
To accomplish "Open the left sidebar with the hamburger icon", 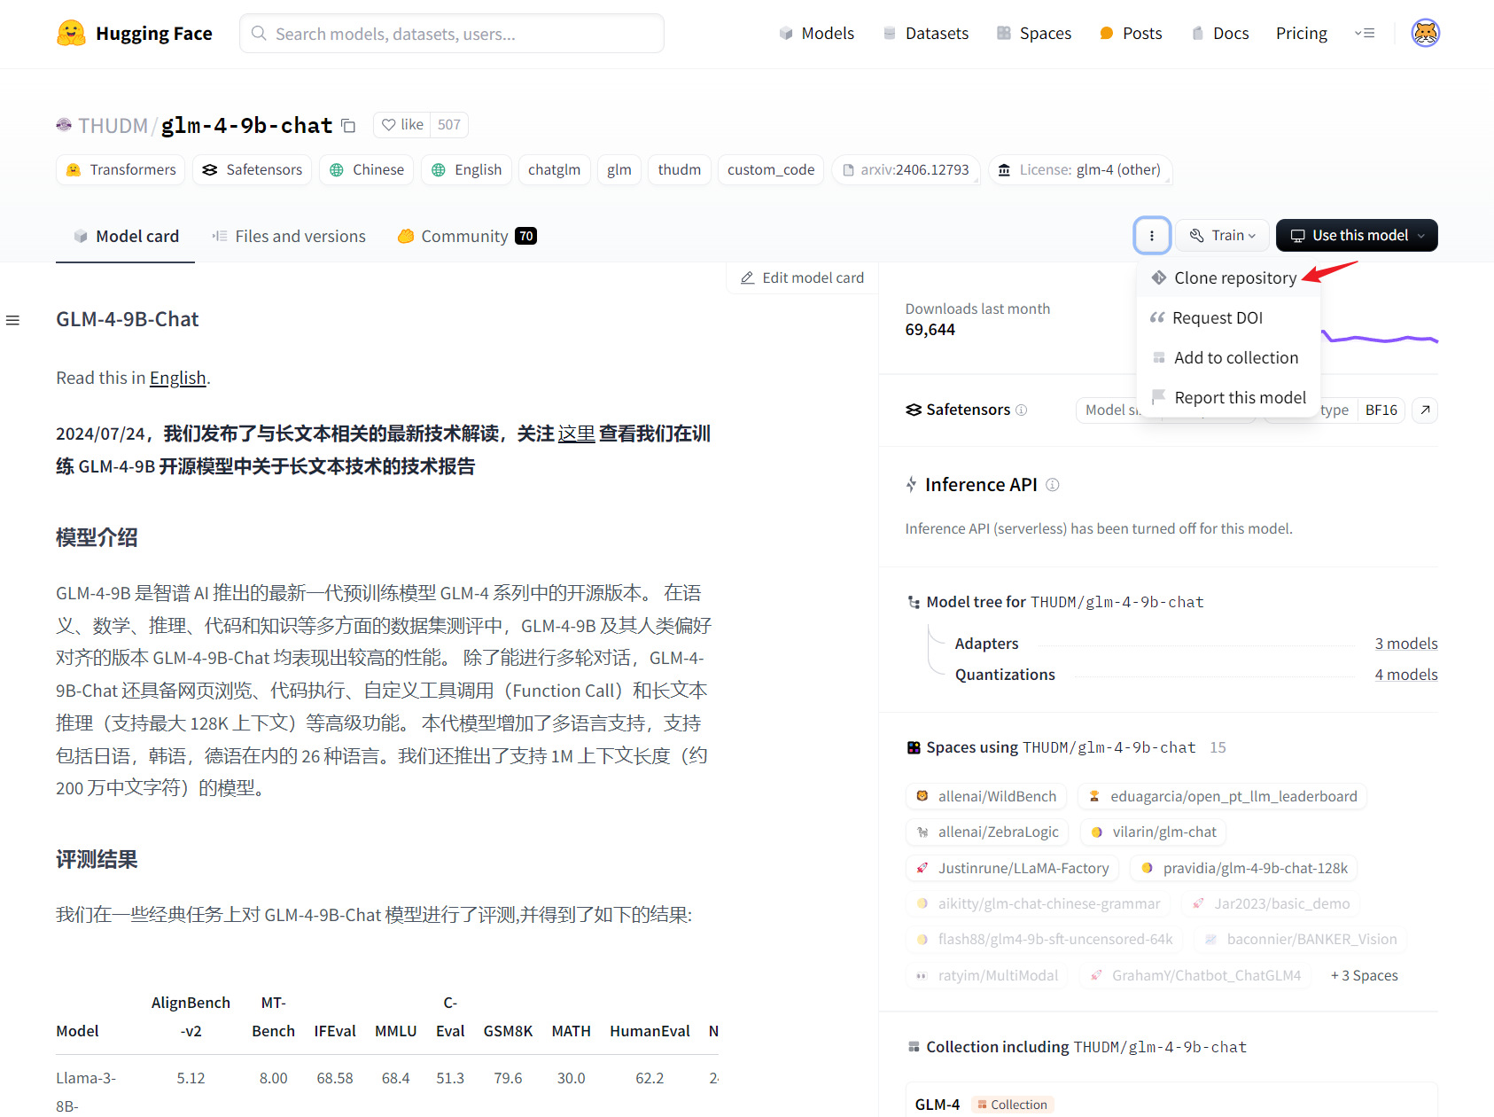I will pyautogui.click(x=13, y=320).
